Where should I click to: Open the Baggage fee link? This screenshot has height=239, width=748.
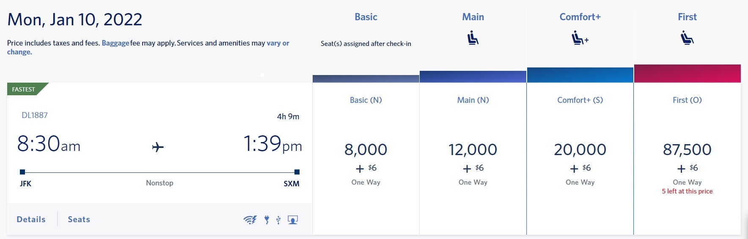coord(115,43)
